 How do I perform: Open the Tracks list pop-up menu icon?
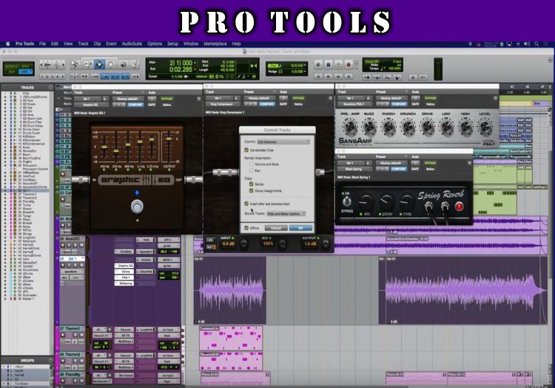[50, 87]
